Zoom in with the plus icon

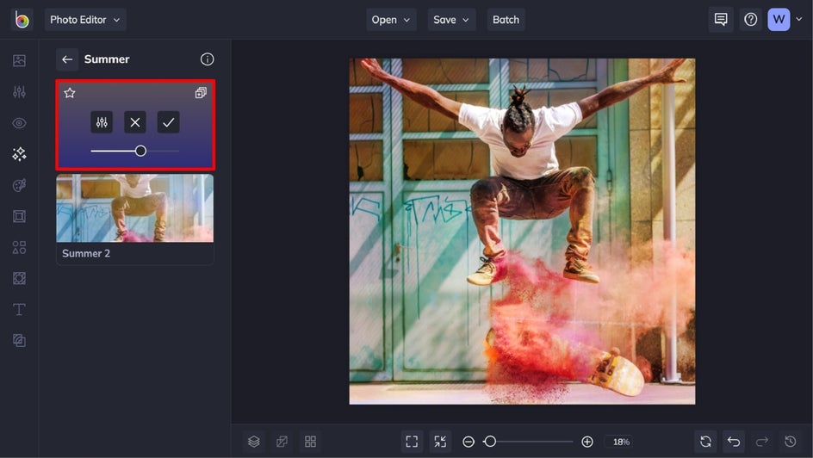[587, 442]
